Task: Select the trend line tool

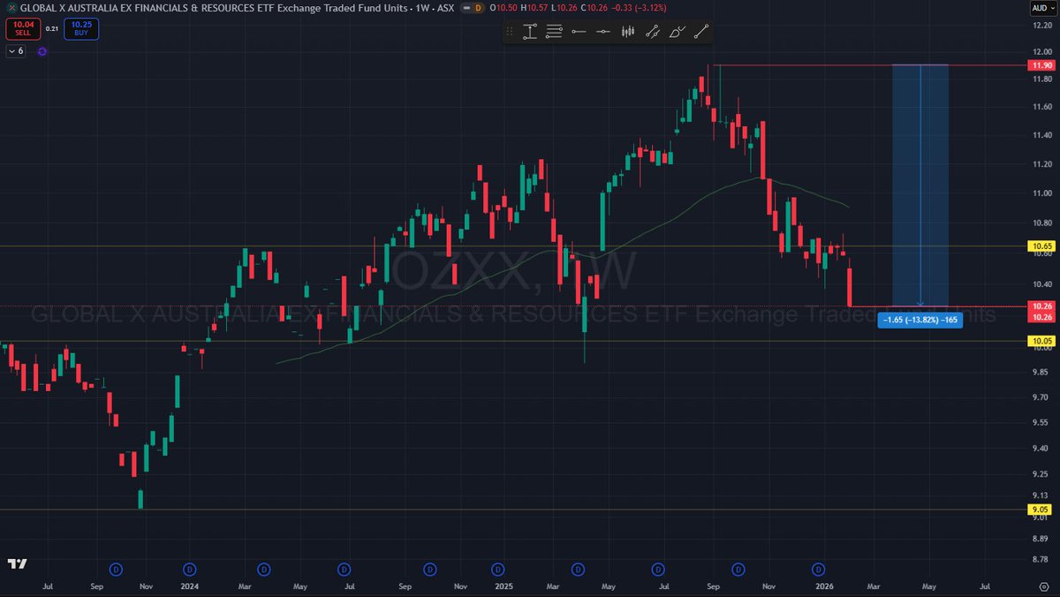Action: click(701, 32)
